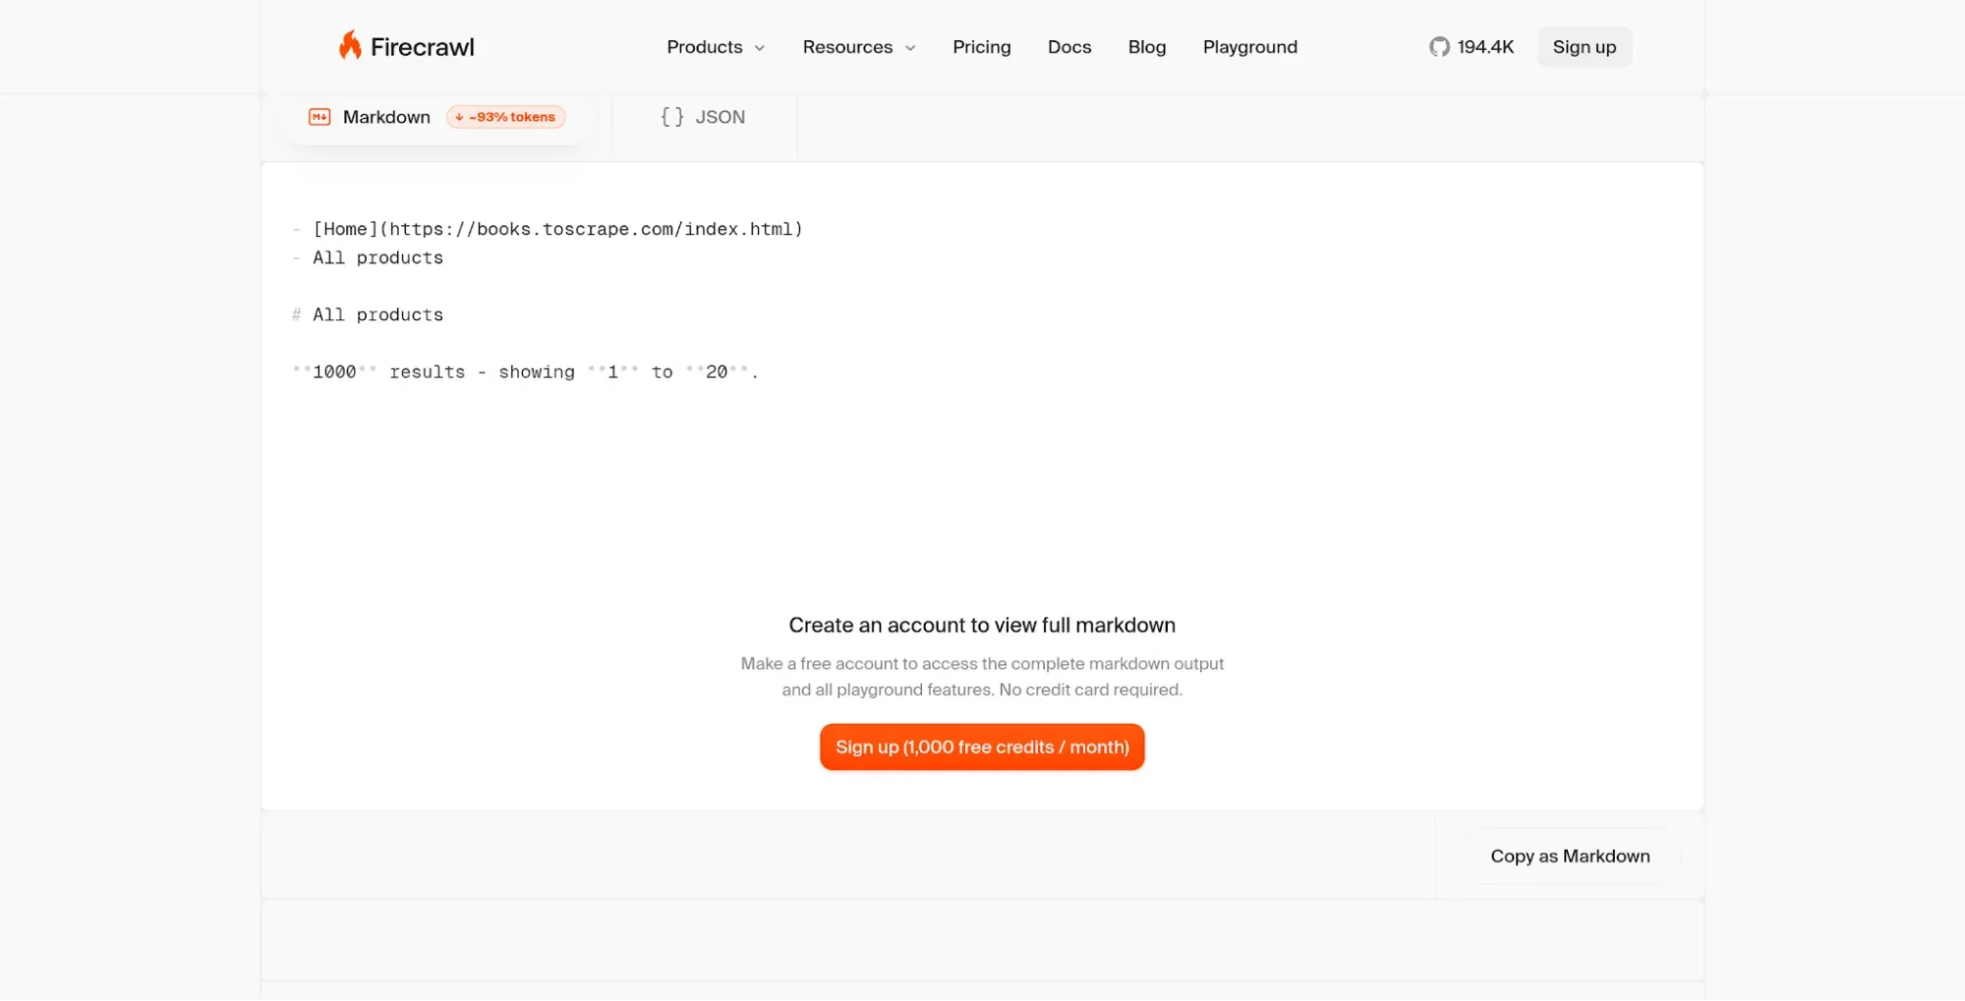1965x1001 pixels.
Task: Open the Docs link
Action: (1069, 47)
